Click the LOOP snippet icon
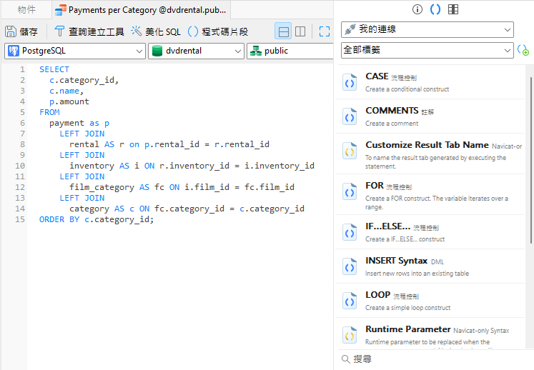Viewport: 534px width, 370px height. tap(350, 301)
